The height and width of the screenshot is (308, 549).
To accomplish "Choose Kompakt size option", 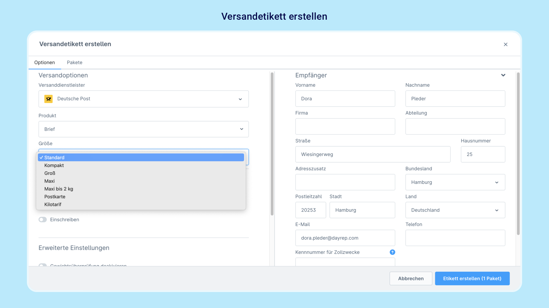I will (141, 165).
